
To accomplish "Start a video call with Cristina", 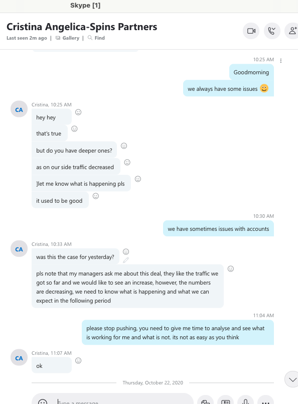I will click(251, 31).
